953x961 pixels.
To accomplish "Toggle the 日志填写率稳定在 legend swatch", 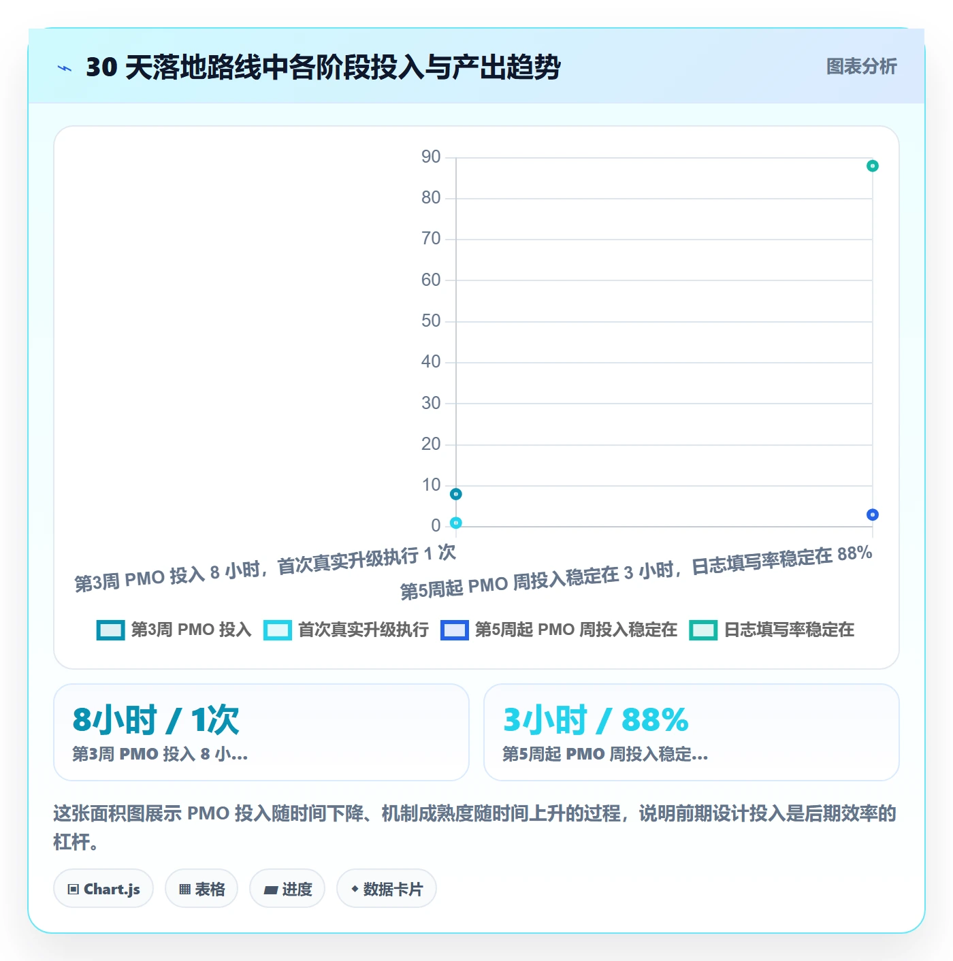I will [x=703, y=630].
